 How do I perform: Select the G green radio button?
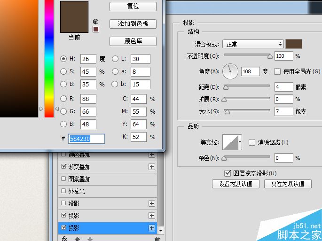[x=63, y=111]
